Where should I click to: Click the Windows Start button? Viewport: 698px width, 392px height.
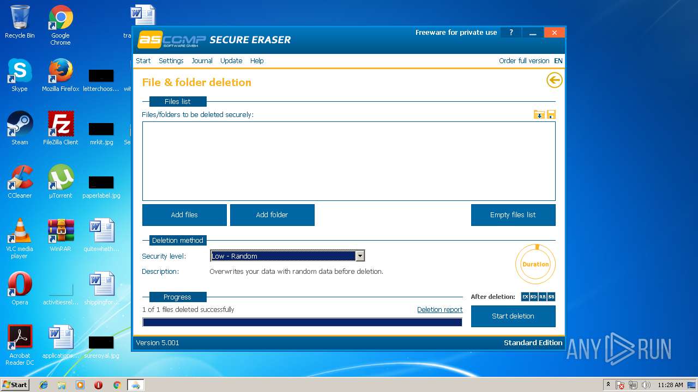pyautogui.click(x=15, y=384)
